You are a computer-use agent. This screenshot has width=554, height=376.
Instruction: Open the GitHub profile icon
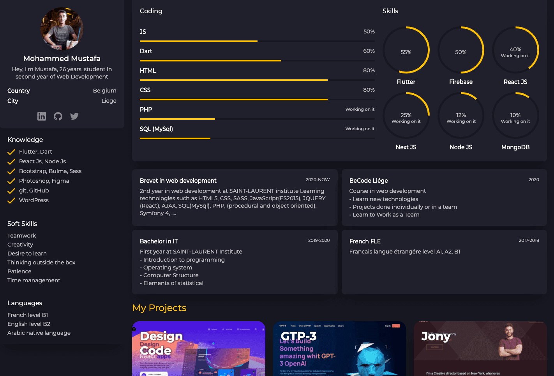[x=58, y=116]
